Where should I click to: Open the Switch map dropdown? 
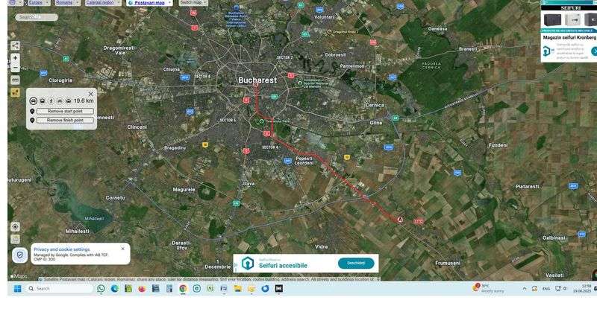(x=193, y=3)
